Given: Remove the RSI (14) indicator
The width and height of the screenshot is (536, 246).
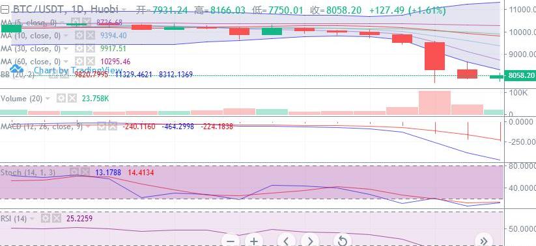Looking at the screenshot, I should [57, 218].
